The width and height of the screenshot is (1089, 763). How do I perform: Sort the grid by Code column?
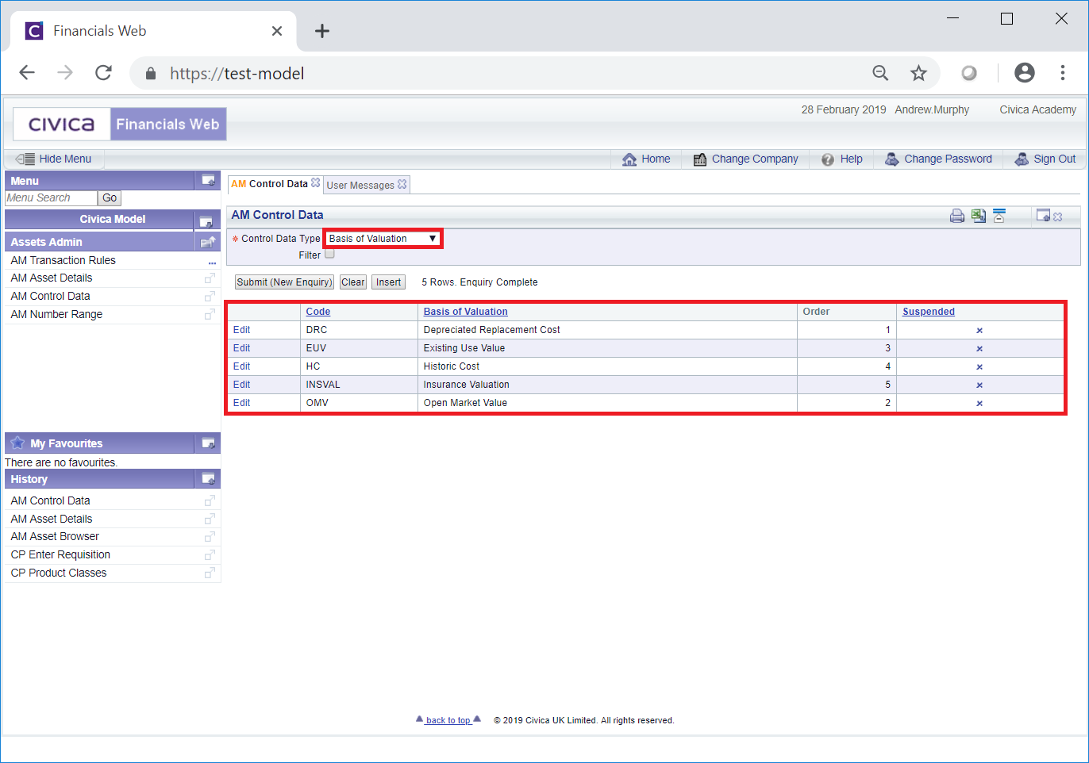(318, 312)
